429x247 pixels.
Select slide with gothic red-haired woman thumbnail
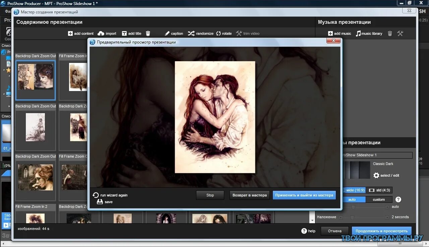(36, 177)
